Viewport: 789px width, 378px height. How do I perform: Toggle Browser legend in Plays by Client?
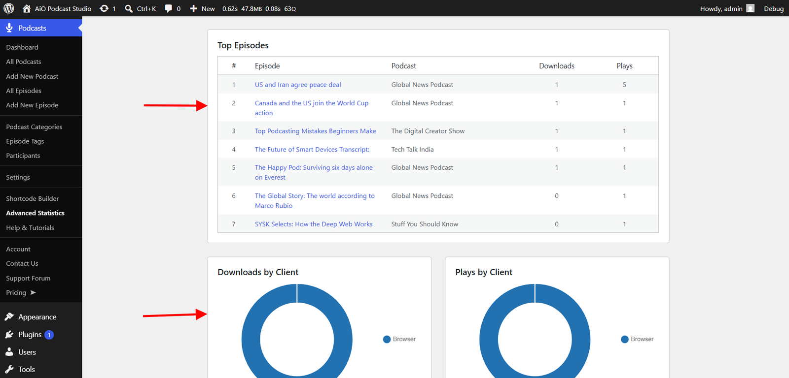coord(637,339)
